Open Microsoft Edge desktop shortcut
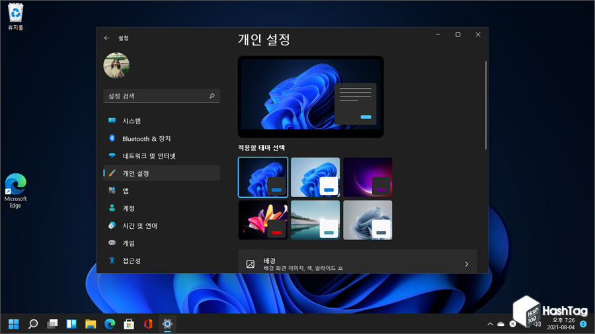The width and height of the screenshot is (595, 334). point(16,191)
